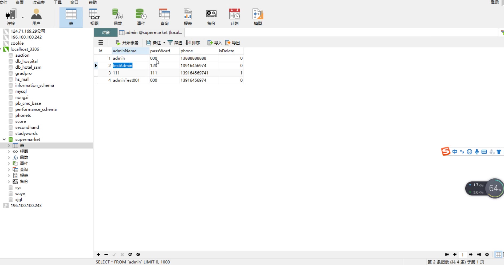Open the 视图 views toolbar icon
Viewport: 504px width, 265px height.
pyautogui.click(x=94, y=17)
